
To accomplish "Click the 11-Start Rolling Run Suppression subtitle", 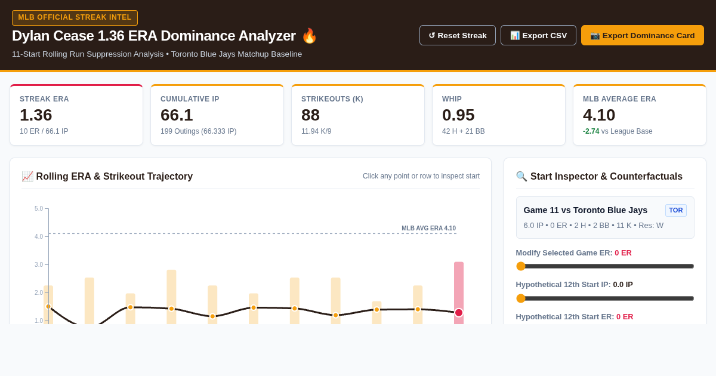I will pyautogui.click(x=157, y=54).
